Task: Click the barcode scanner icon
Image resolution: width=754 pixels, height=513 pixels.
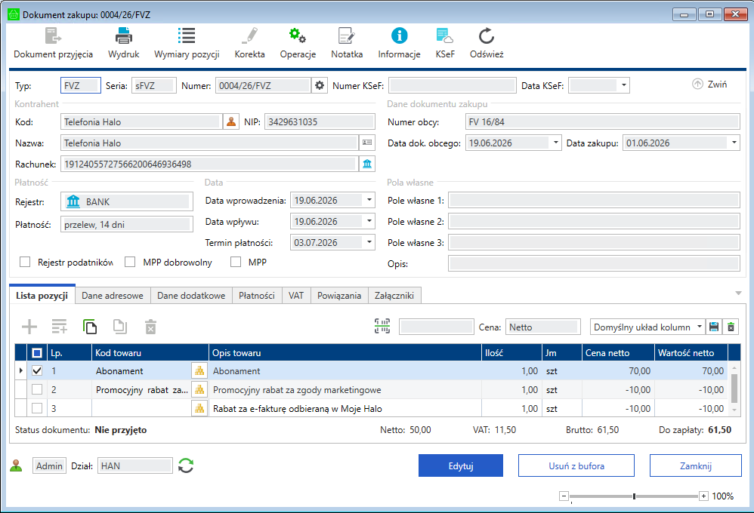Action: click(x=382, y=327)
